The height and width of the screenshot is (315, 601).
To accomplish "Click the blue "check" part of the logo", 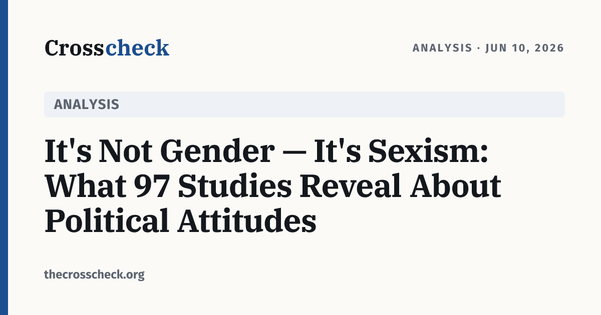I will click(x=137, y=48).
